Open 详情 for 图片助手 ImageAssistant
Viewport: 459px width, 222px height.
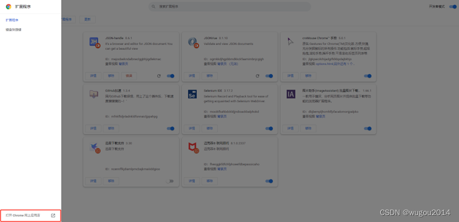click(x=290, y=129)
